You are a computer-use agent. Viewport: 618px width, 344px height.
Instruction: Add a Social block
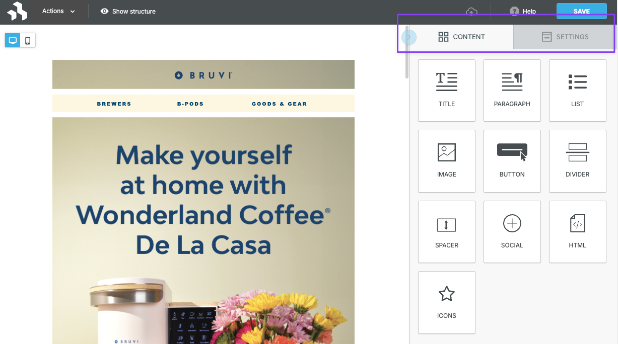coord(512,232)
